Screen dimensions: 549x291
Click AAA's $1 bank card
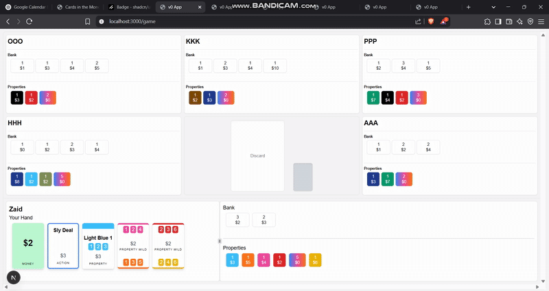pos(379,147)
